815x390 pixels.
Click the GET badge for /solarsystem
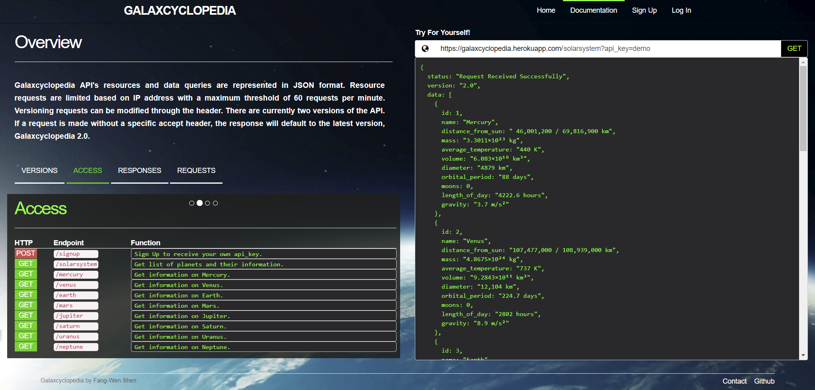click(x=26, y=264)
